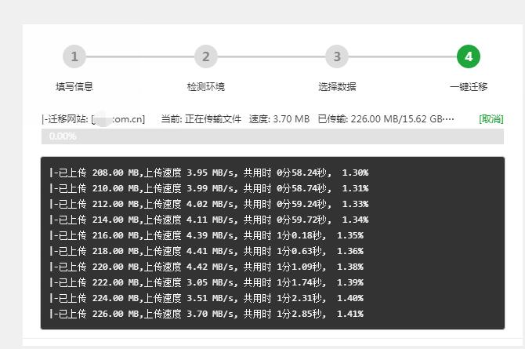Viewport: 525px width, 349px height.
Task: Click step 2 circle icon
Action: [x=206, y=56]
